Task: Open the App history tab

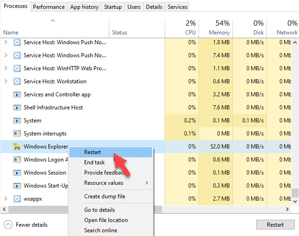Action: coord(84,7)
